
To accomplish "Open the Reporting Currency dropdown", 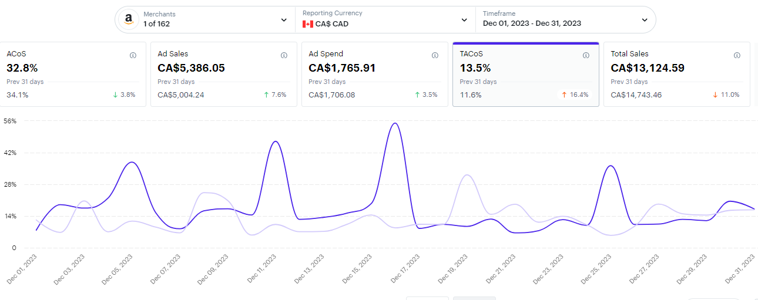I will click(x=464, y=19).
